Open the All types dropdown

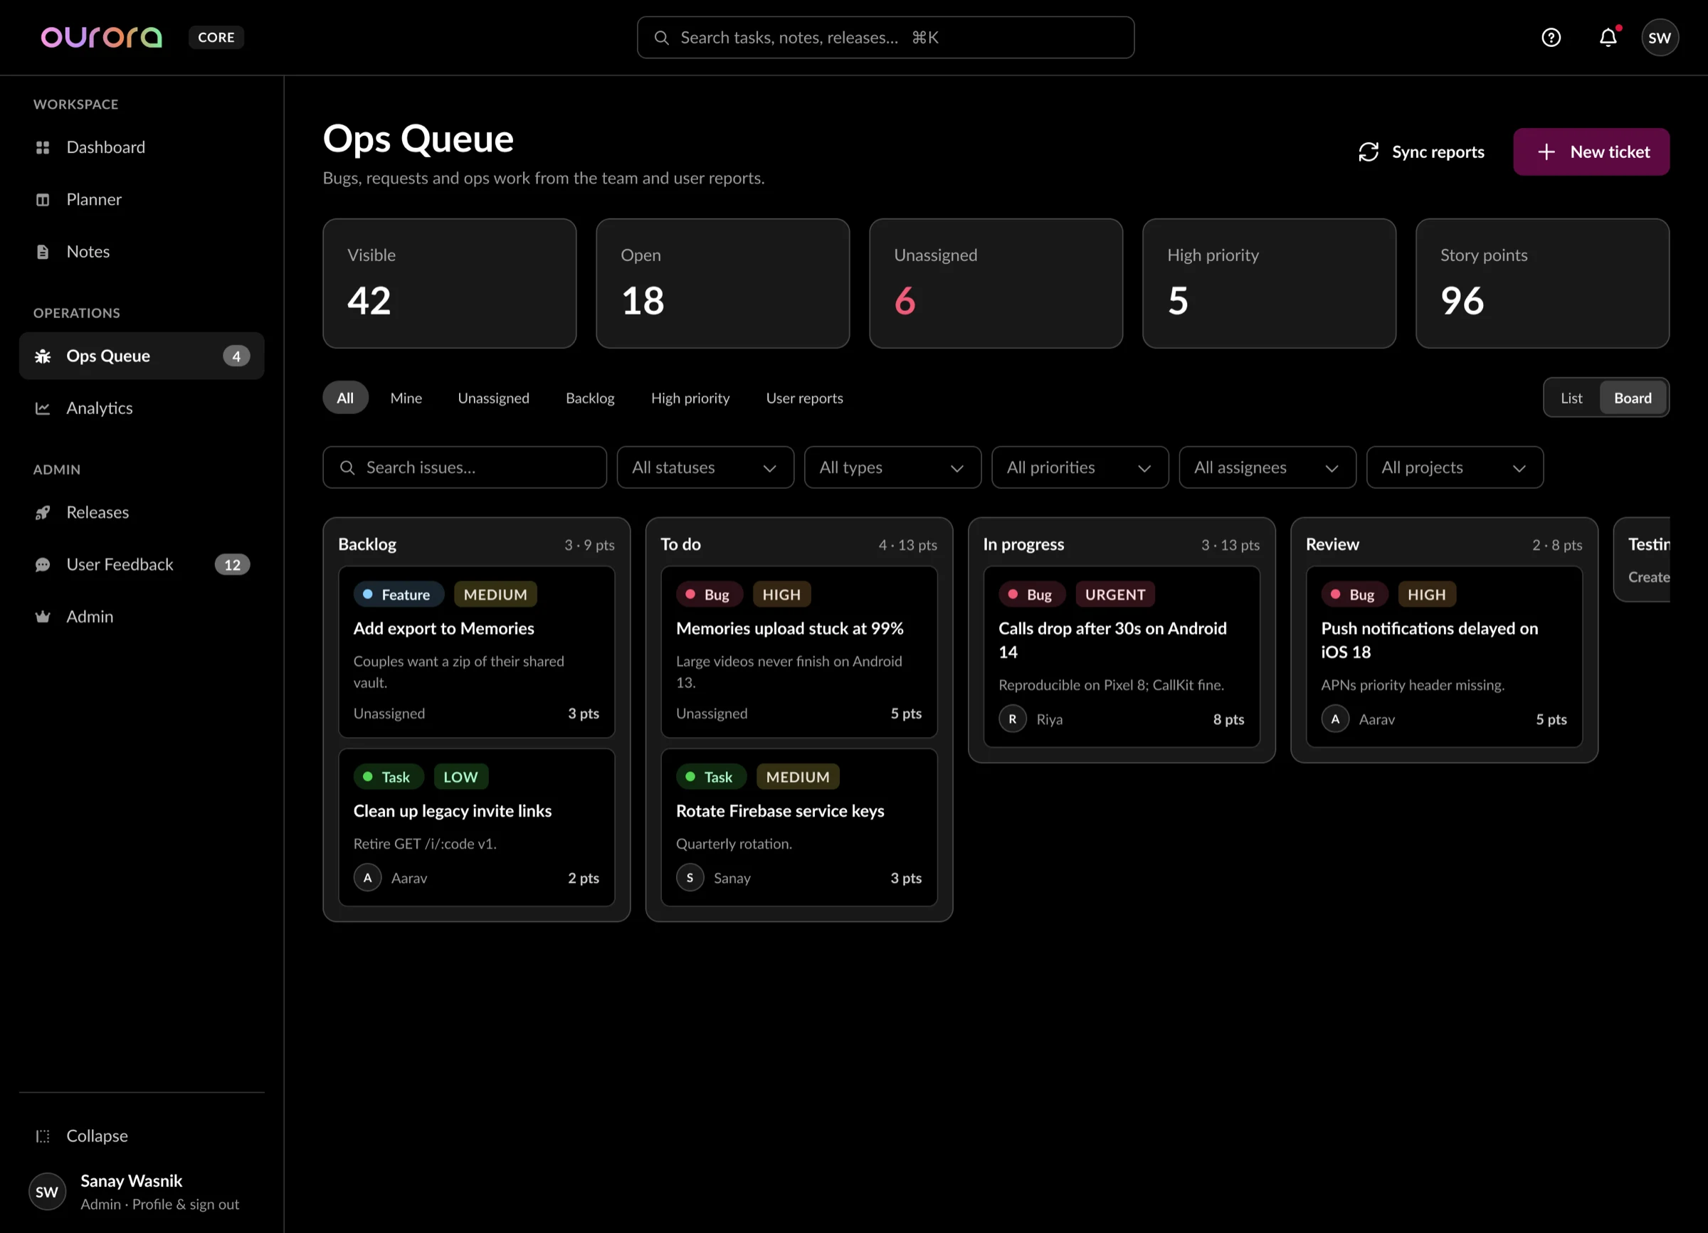pyautogui.click(x=892, y=467)
